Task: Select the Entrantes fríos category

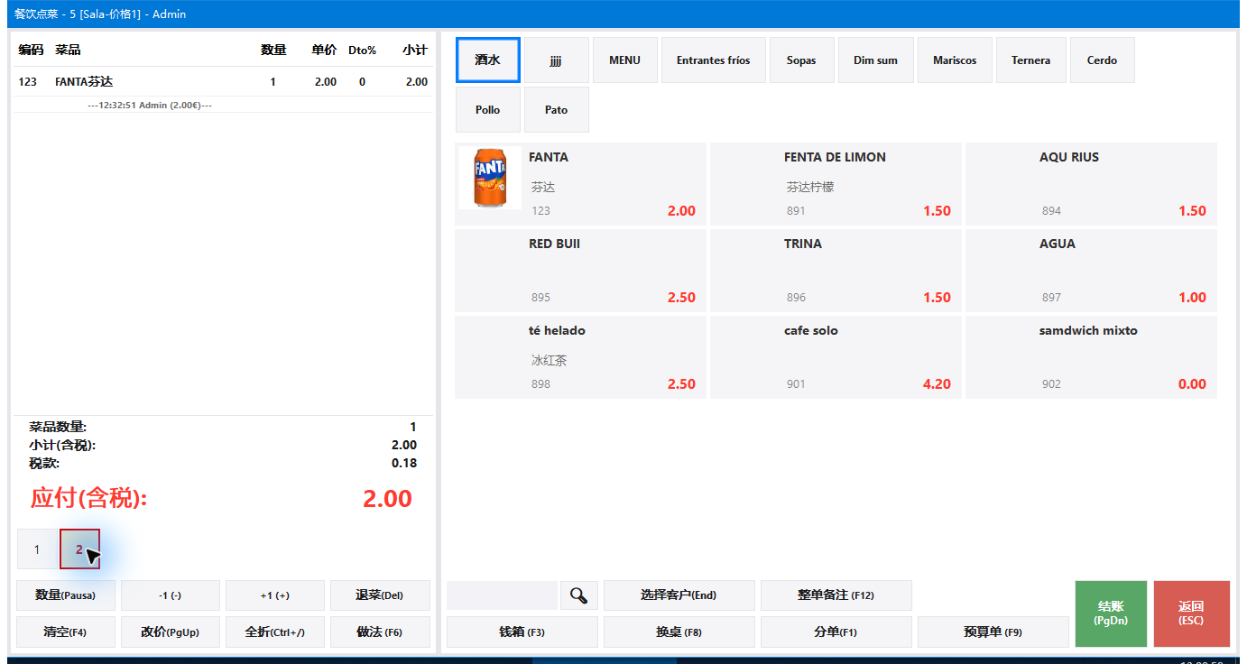Action: (x=714, y=60)
